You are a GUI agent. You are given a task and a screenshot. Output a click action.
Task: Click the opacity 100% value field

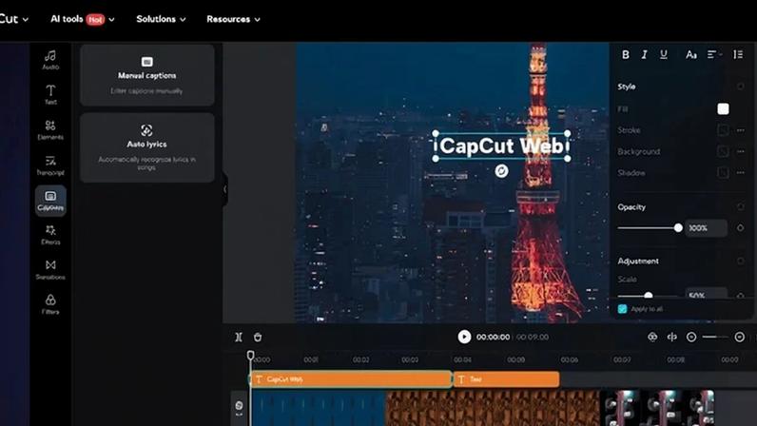click(x=707, y=228)
